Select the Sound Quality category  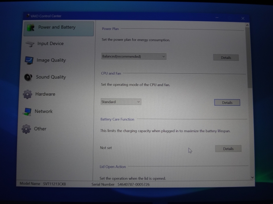click(x=51, y=77)
